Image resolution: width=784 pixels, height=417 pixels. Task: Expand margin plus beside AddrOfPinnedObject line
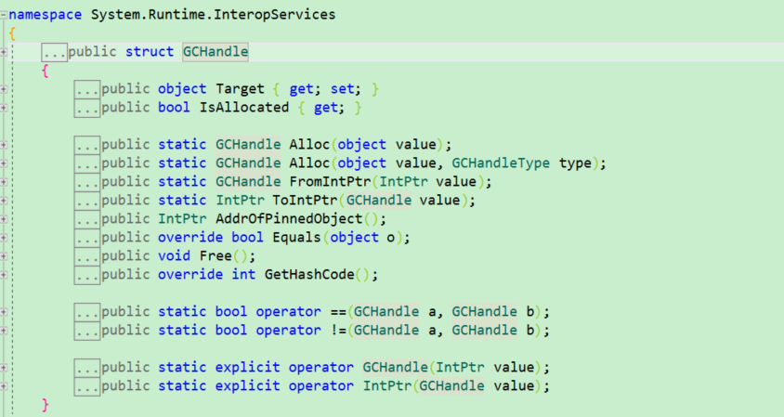click(x=3, y=219)
